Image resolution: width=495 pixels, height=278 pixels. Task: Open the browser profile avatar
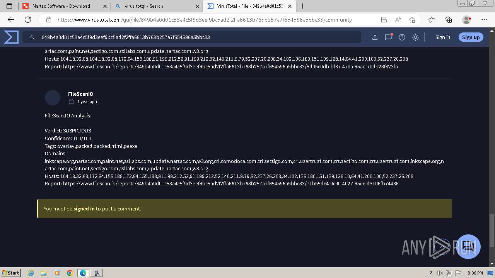click(466, 20)
